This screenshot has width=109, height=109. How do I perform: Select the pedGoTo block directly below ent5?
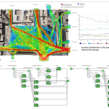click(x=24, y=81)
